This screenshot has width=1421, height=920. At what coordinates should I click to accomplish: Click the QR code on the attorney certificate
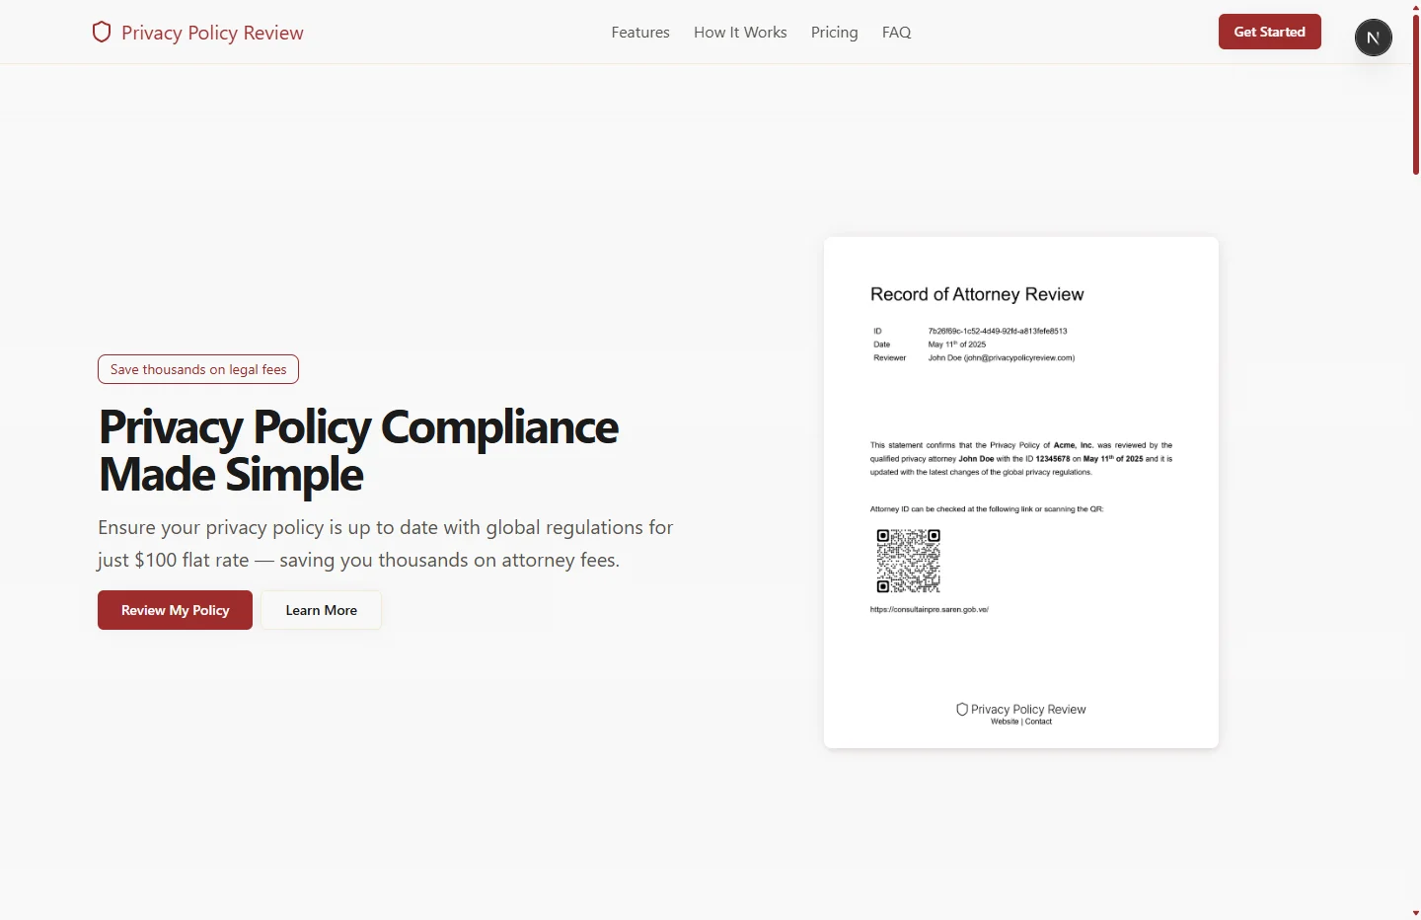[908, 560]
